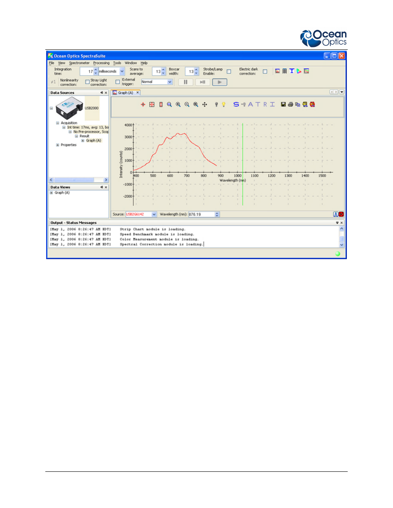393x508 pixels.
Task: Click scope-minus-dark bulb icon
Action: pyautogui.click(x=243, y=104)
